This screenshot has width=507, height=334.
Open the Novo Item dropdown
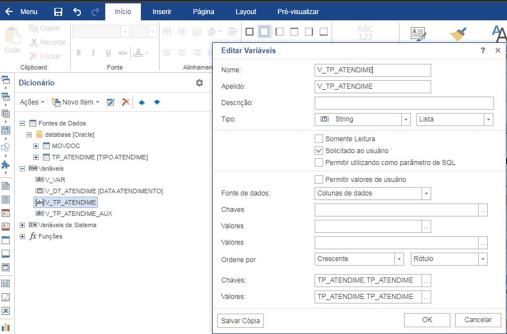(75, 102)
